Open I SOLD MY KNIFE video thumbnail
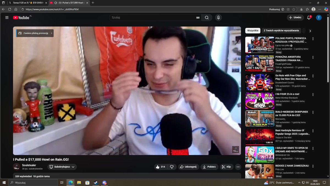This screenshot has height=186, width=330. click(x=260, y=154)
